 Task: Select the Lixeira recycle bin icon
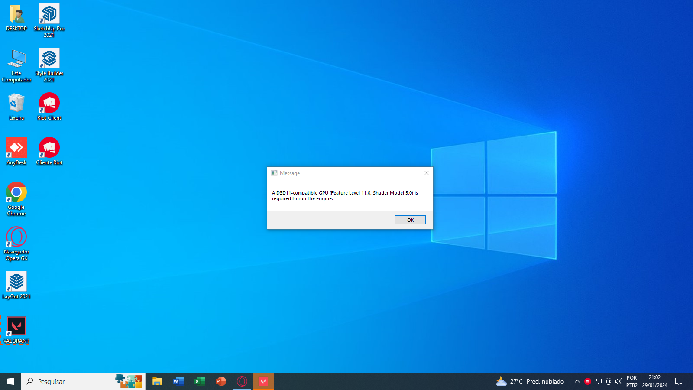click(x=16, y=107)
